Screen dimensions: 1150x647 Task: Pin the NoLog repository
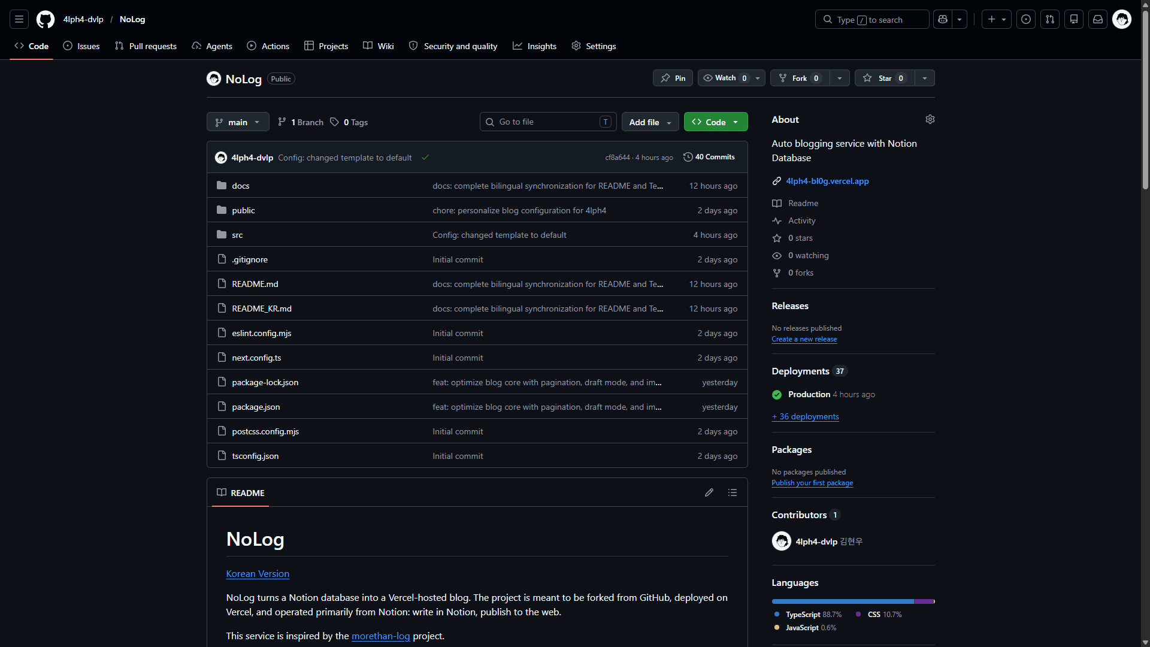coord(673,78)
